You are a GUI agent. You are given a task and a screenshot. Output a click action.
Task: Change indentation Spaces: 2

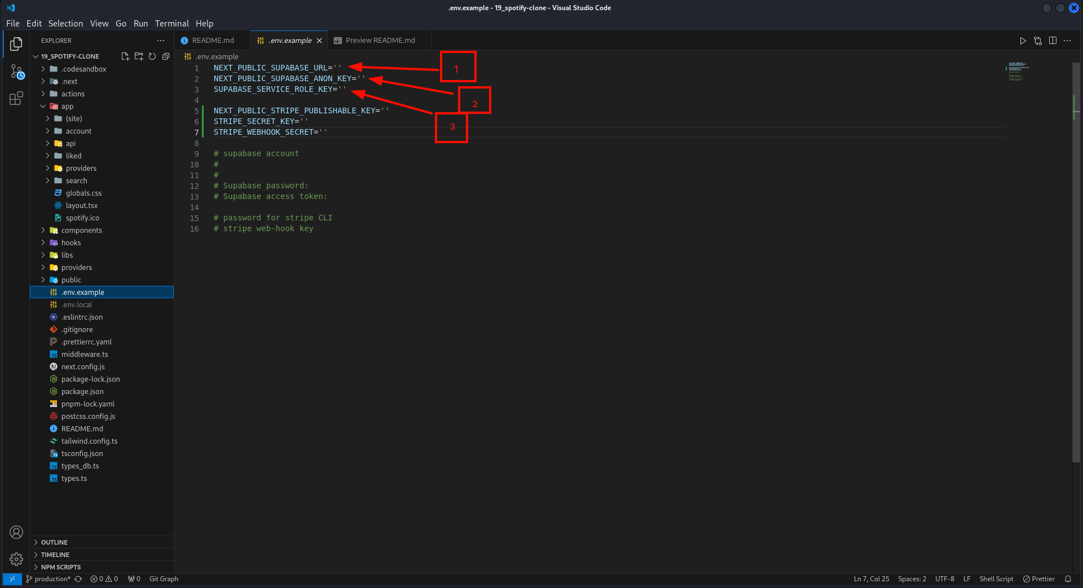912,579
